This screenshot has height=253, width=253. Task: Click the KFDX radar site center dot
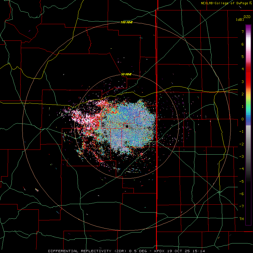click(x=127, y=126)
